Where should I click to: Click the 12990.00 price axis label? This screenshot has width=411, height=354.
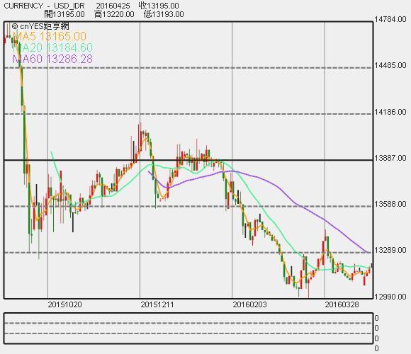tap(390, 297)
